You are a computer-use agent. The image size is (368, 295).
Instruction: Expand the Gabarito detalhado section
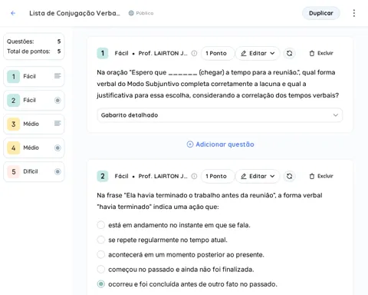click(220, 115)
